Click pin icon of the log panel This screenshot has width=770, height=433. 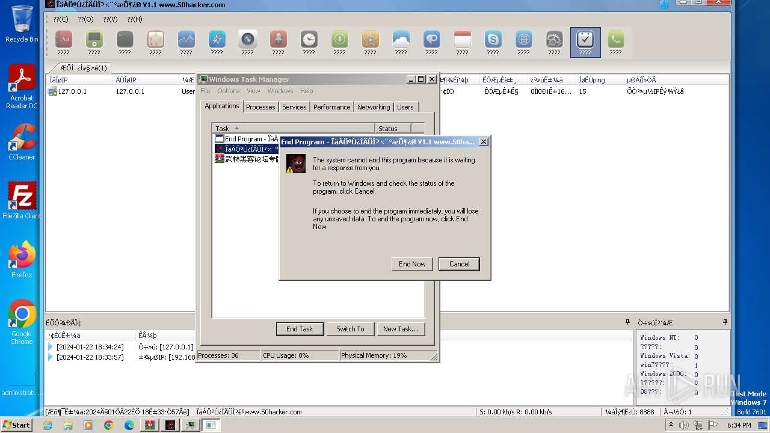(x=627, y=322)
